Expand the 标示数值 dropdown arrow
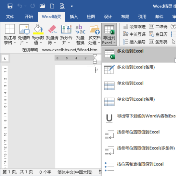 (x=41, y=43)
